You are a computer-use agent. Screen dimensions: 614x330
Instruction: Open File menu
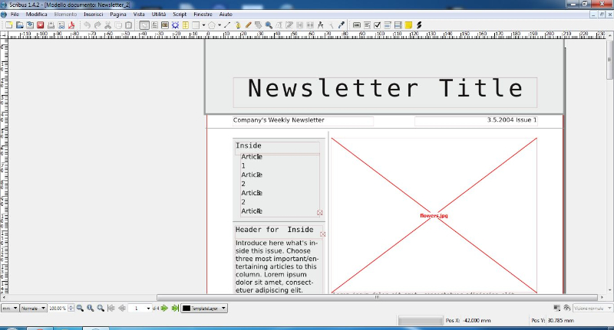[15, 14]
